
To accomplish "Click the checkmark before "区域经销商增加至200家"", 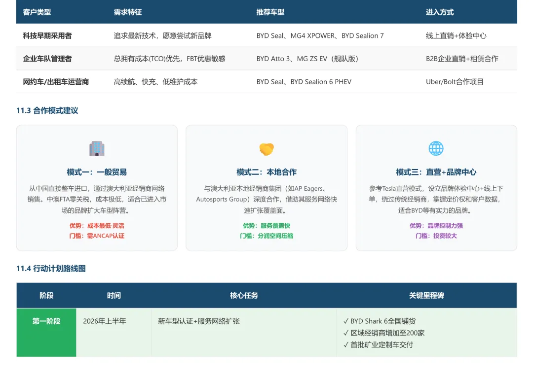I will (x=346, y=333).
